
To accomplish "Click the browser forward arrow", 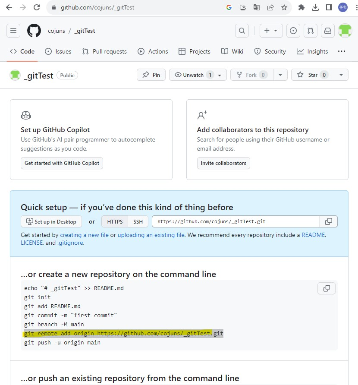I will [x=23, y=7].
